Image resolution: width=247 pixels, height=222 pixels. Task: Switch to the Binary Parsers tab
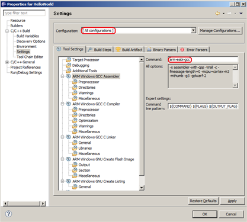point(162,50)
